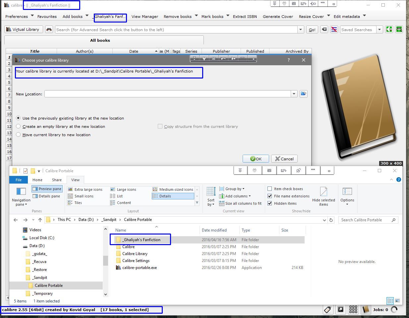Open search history dropdown arrow
Screen dimensions: 409x318
tap(301, 29)
